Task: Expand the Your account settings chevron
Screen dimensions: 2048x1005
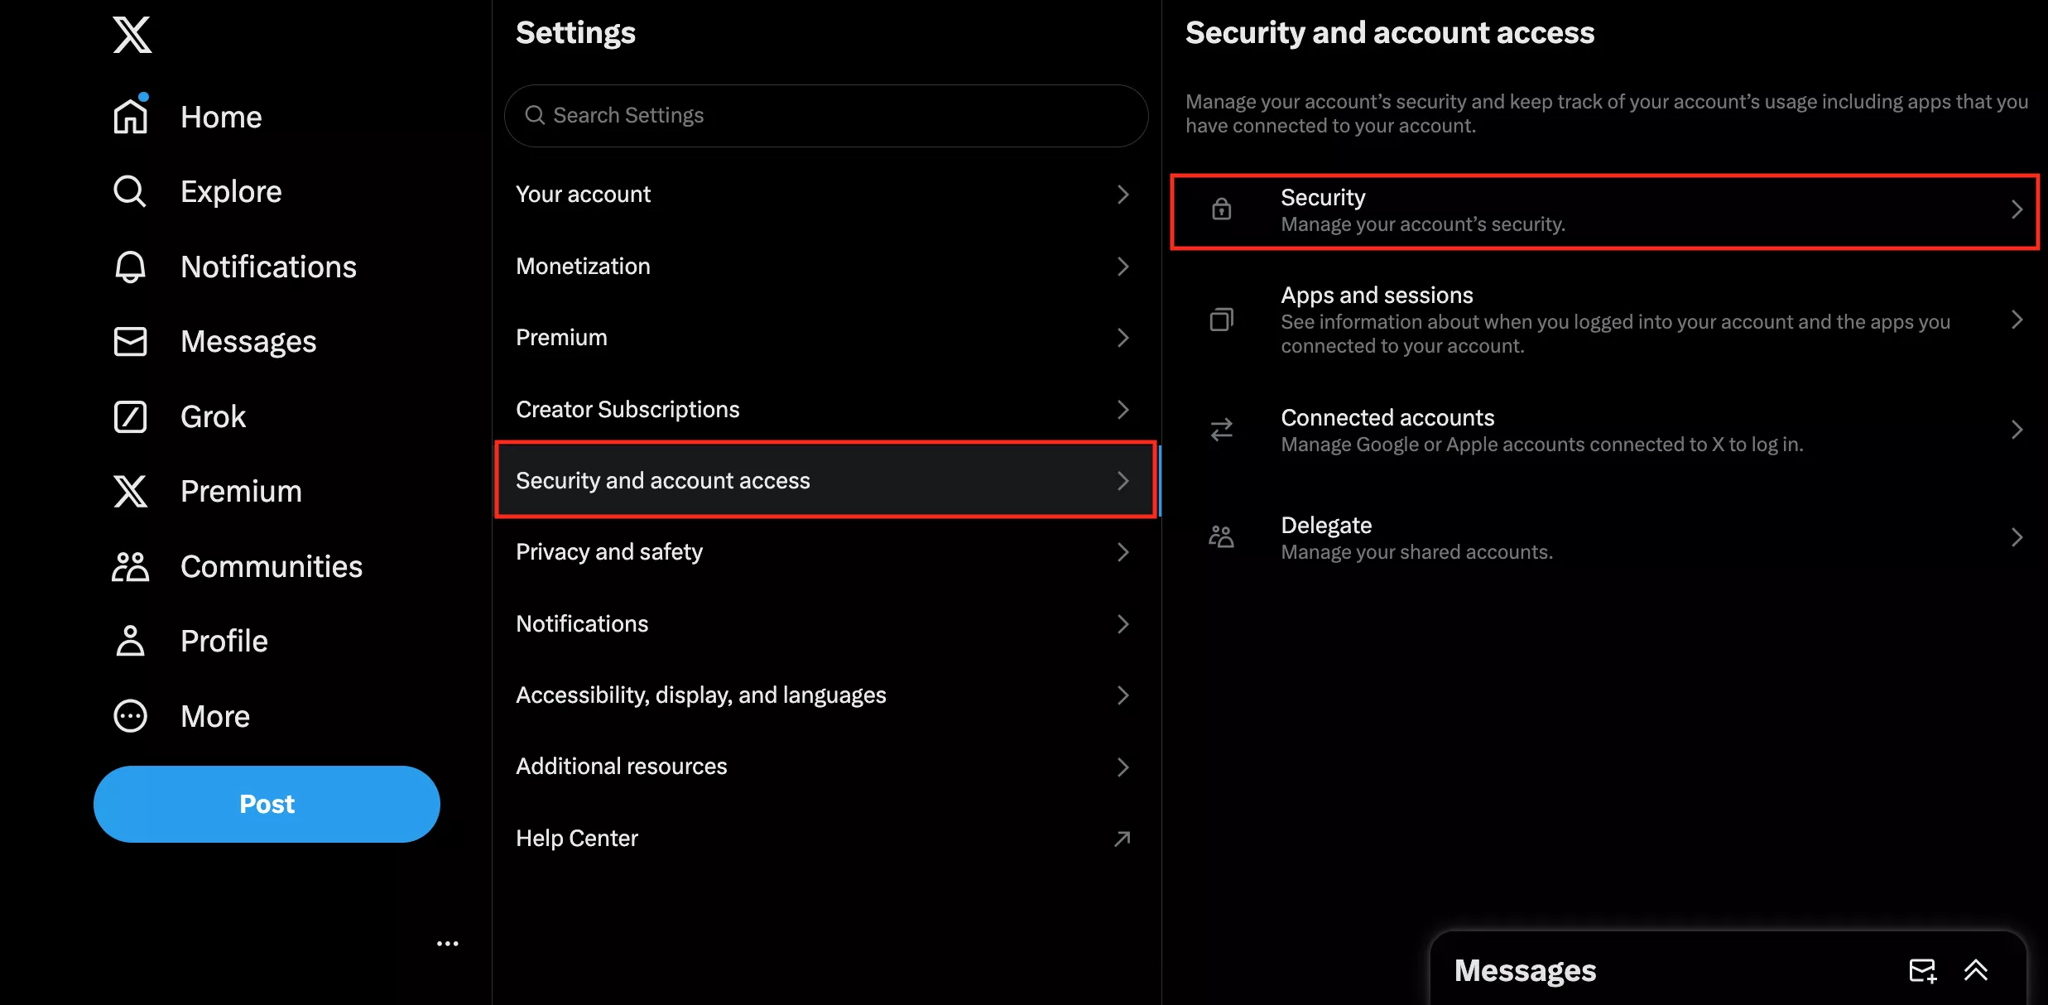Action: pos(1123,195)
